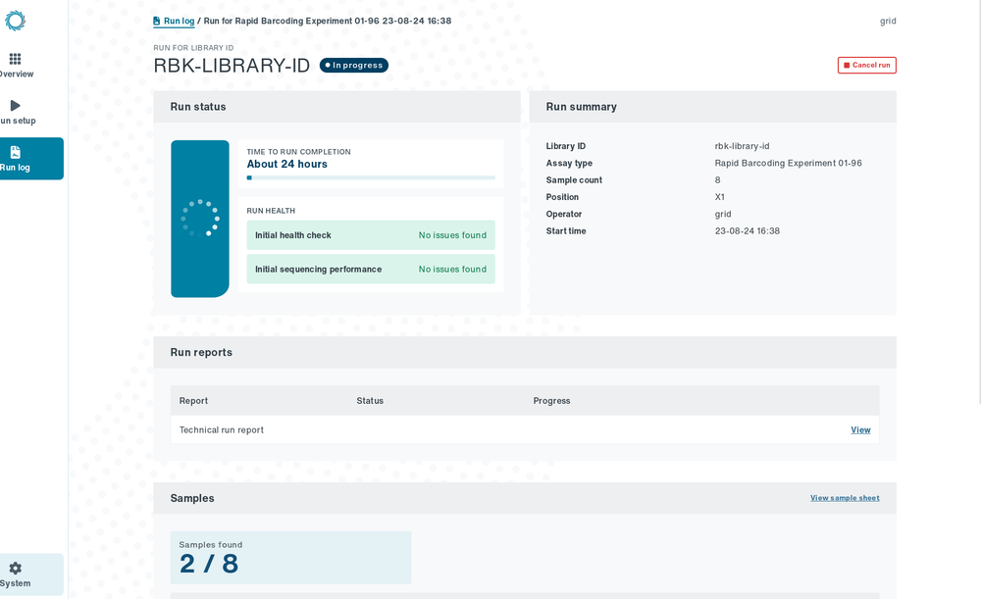This screenshot has height=599, width=981.
Task: Click the grid user label at top right
Action: pos(888,21)
